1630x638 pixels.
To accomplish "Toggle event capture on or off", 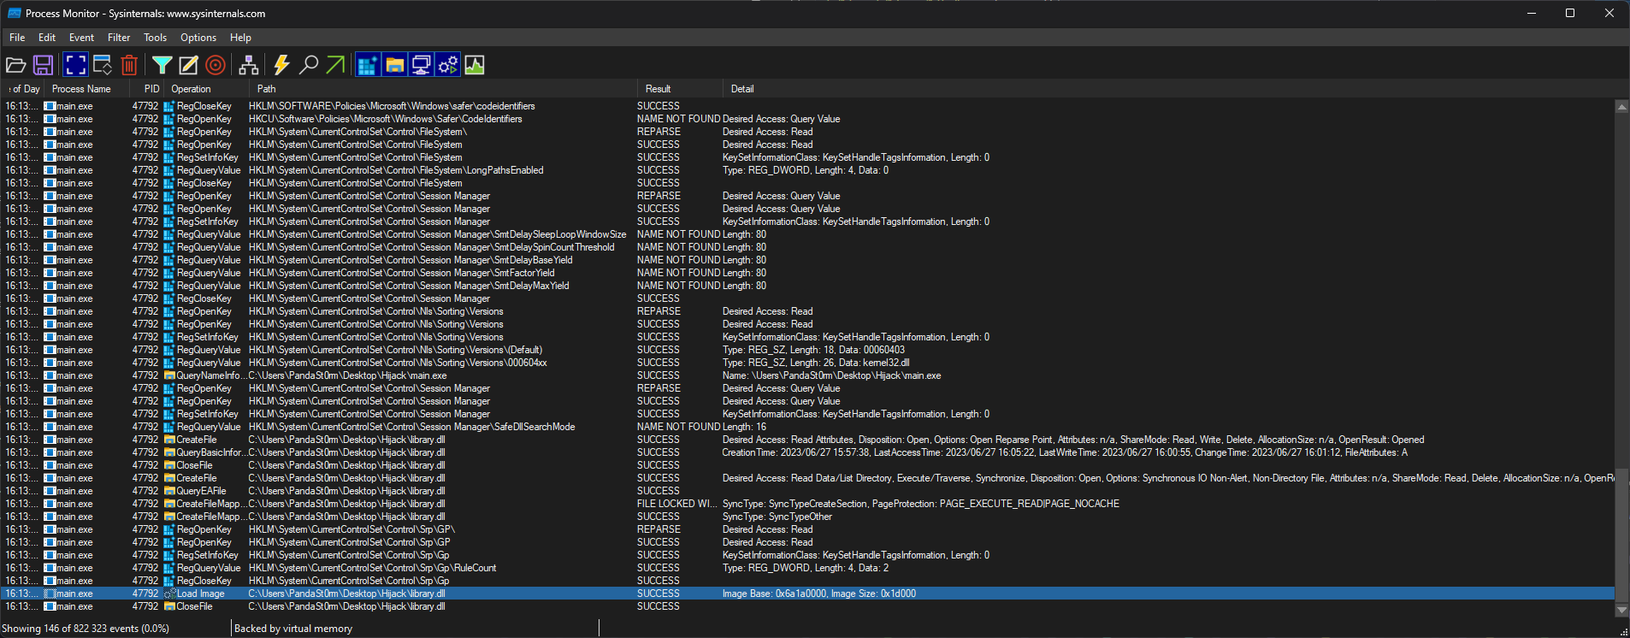I will (75, 65).
